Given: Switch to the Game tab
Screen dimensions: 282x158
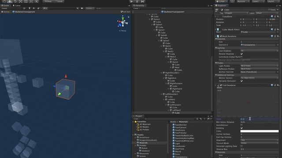Looking at the screenshot, I should [17, 6].
